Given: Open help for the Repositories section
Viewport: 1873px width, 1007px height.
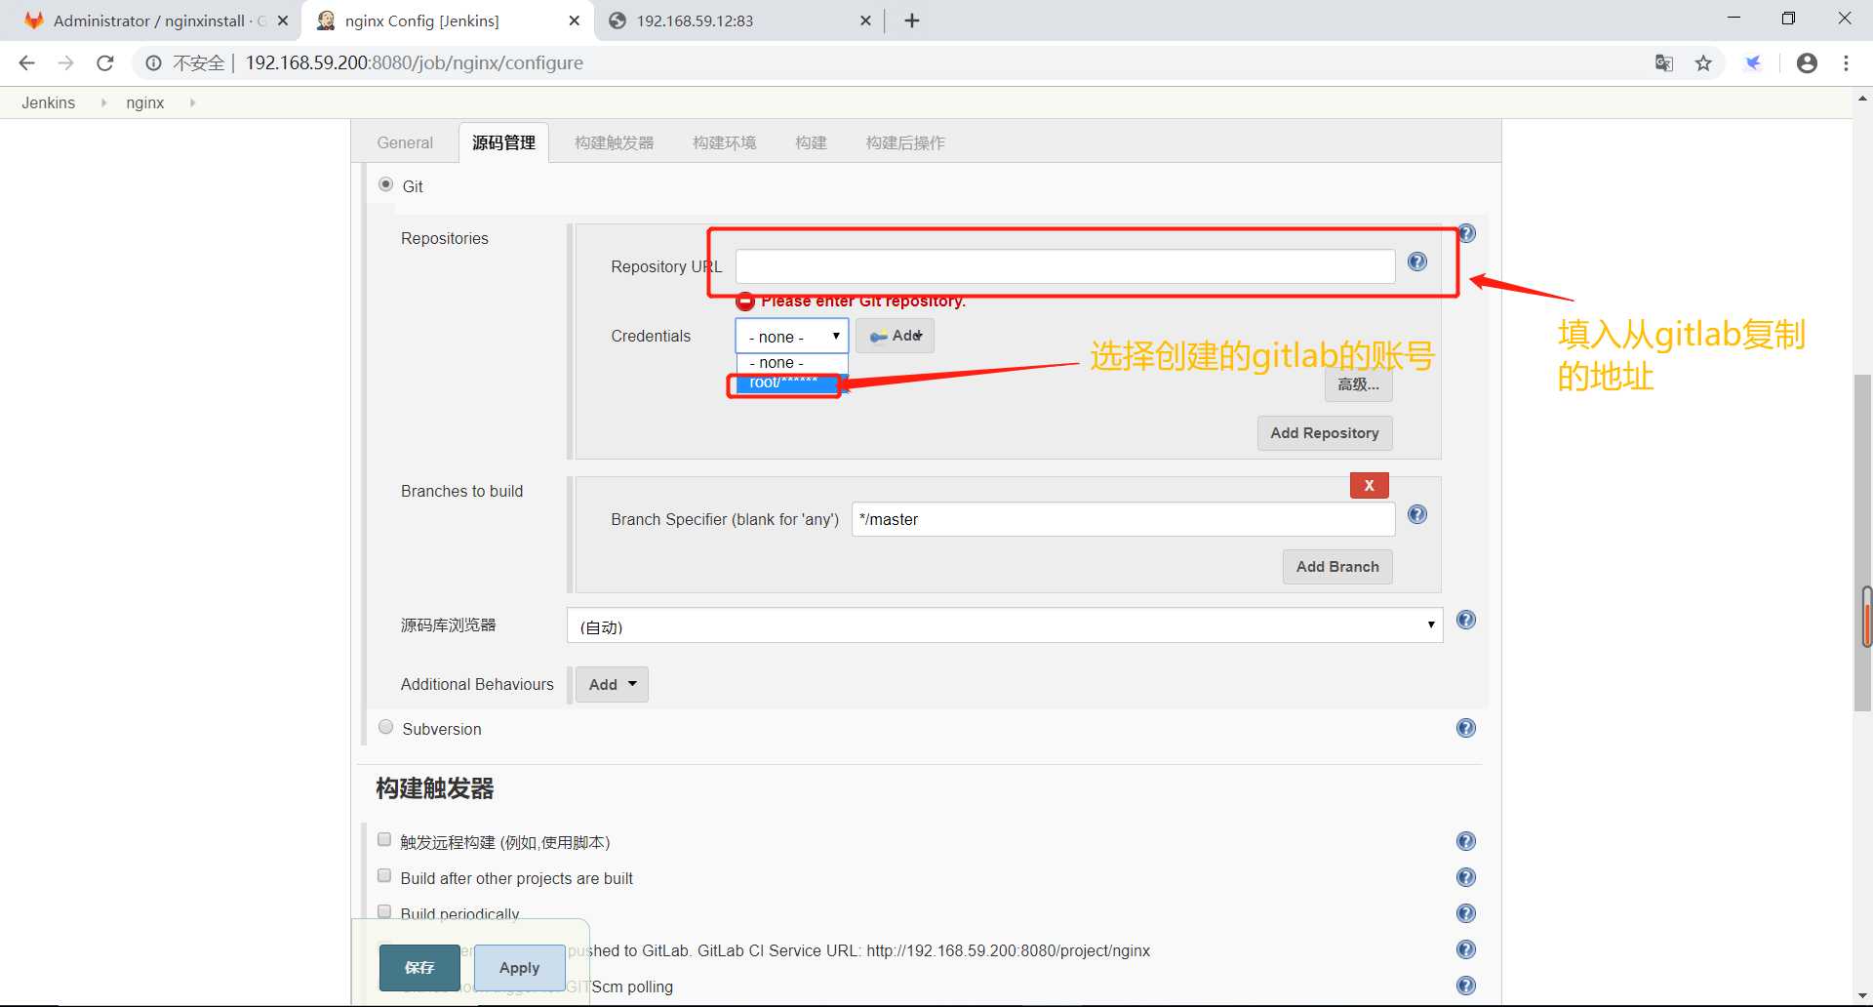Looking at the screenshot, I should point(1466,233).
